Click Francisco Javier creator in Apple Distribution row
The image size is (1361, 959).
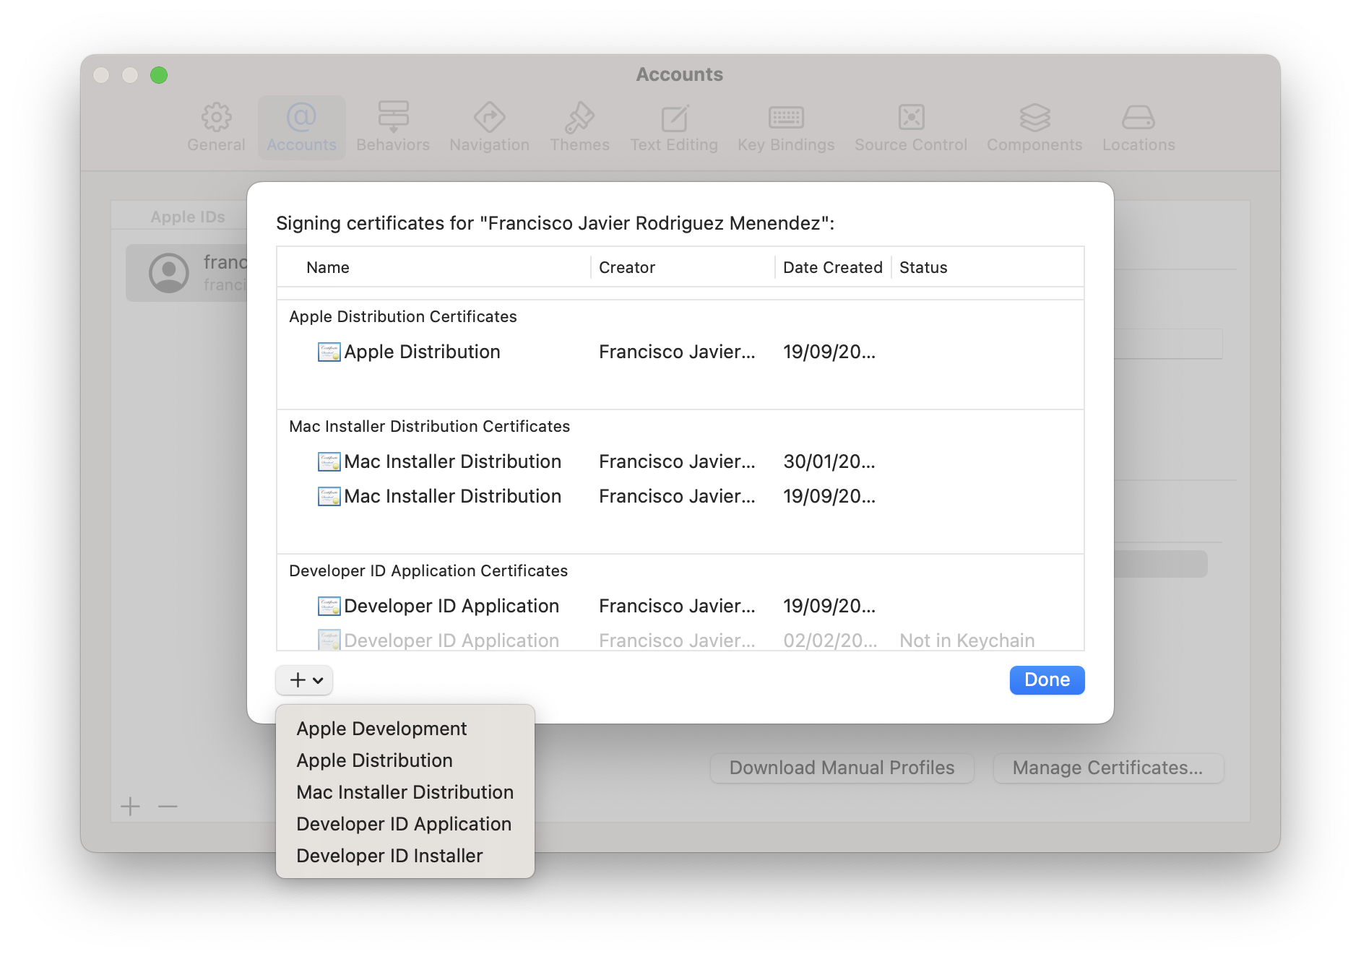(677, 352)
